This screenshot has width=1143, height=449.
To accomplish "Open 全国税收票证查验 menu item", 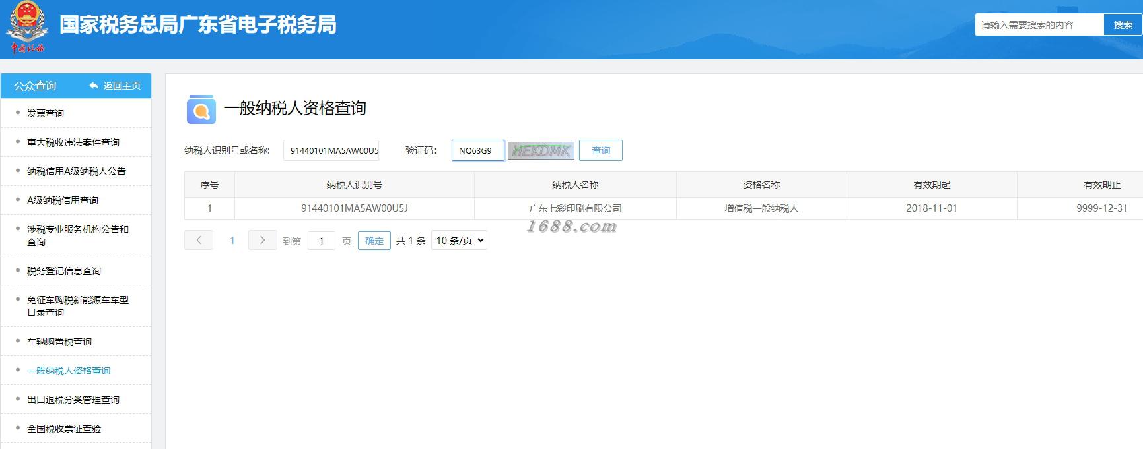I will [x=64, y=429].
